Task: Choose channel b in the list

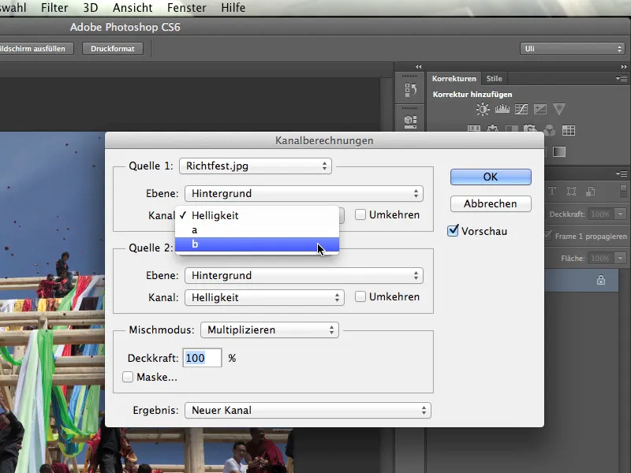Action: click(257, 244)
